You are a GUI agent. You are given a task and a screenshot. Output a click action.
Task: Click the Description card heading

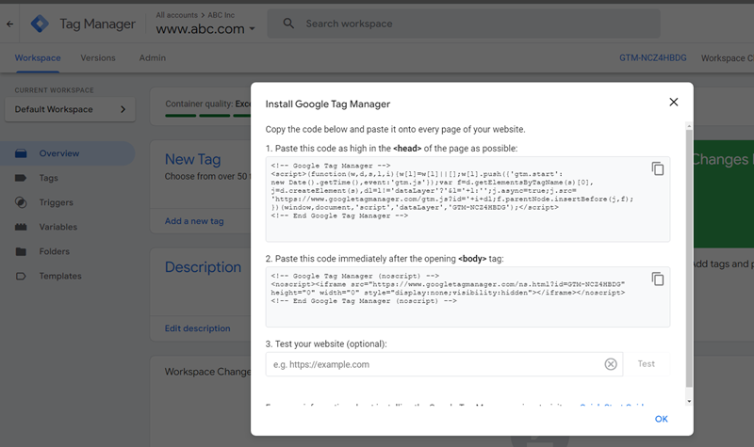click(203, 267)
